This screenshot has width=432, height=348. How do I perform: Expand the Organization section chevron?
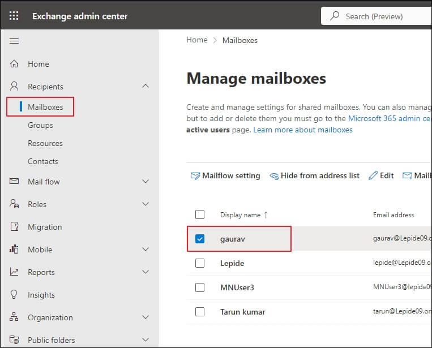[146, 317]
